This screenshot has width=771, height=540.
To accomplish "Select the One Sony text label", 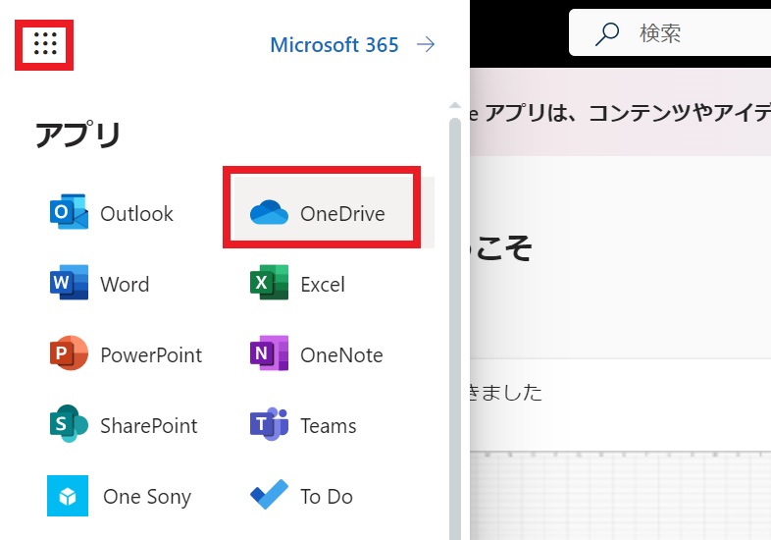I will coord(147,497).
